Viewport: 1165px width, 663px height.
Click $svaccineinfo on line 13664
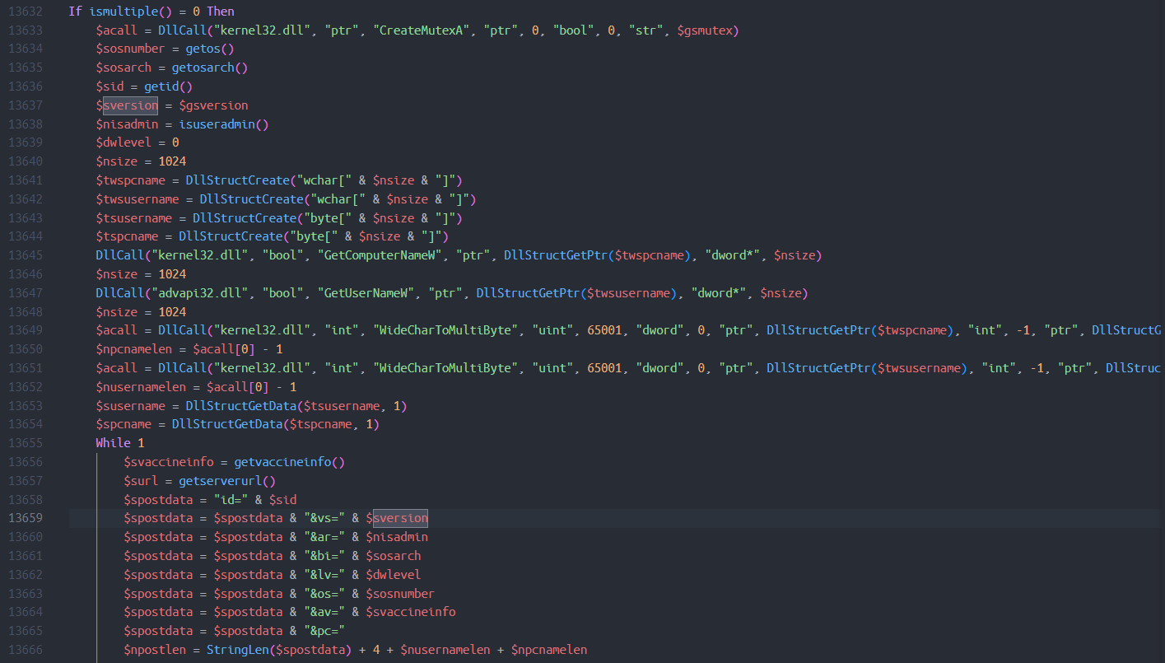click(x=411, y=613)
